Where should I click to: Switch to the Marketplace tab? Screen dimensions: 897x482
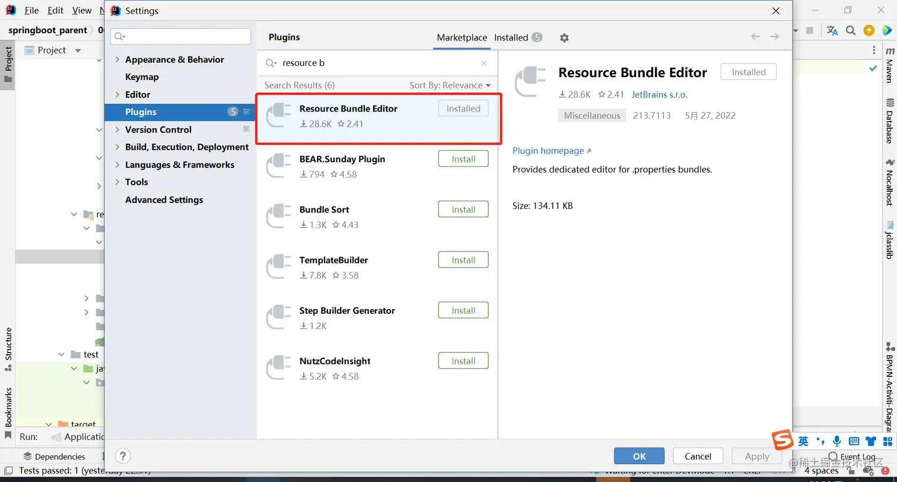462,37
